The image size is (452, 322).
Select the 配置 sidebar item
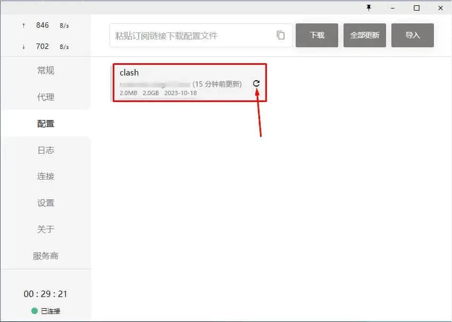(46, 124)
